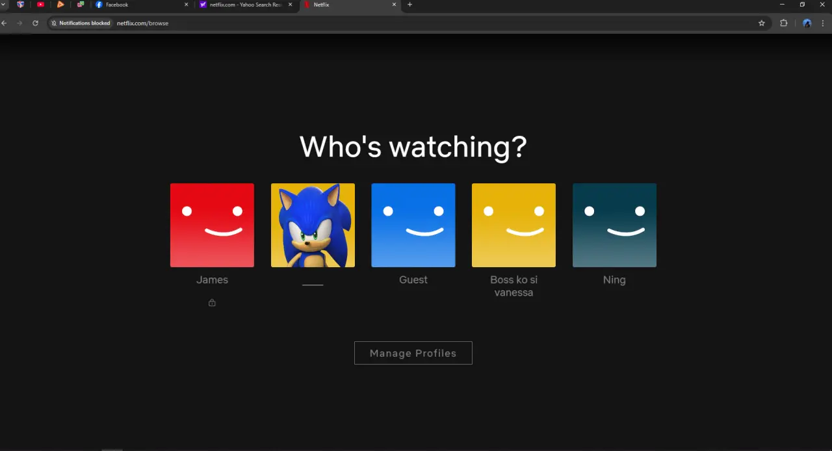Viewport: 832px width, 451px height.
Task: Click the James profile name
Action: [x=212, y=279]
